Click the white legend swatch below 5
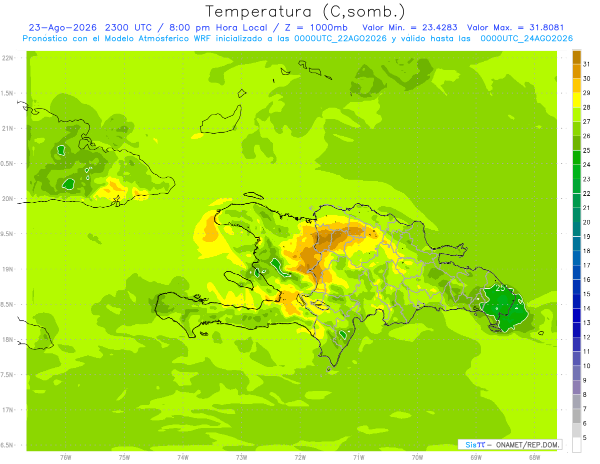600x464 pixels. coord(576,445)
